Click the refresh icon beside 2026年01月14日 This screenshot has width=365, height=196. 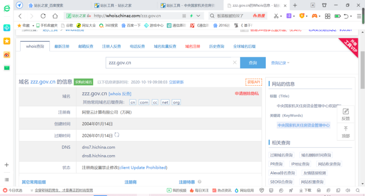[117, 135]
